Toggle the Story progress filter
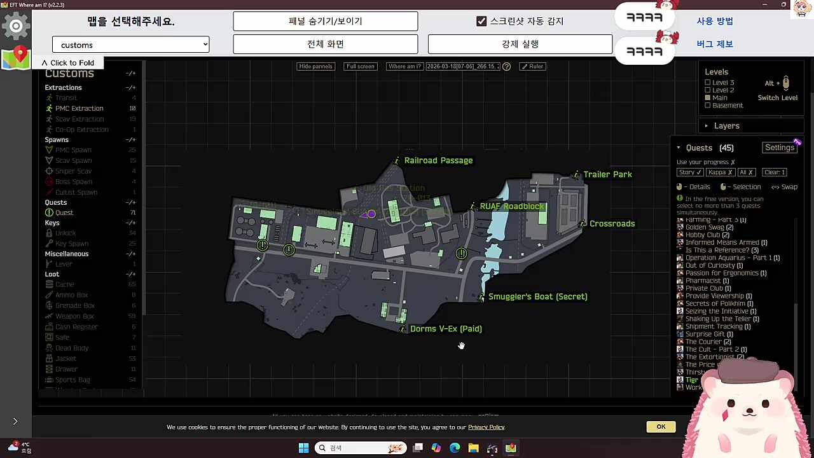 click(690, 172)
